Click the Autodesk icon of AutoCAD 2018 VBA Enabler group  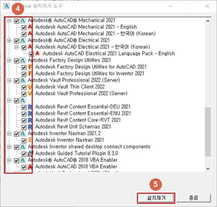pyautogui.click(x=23, y=160)
